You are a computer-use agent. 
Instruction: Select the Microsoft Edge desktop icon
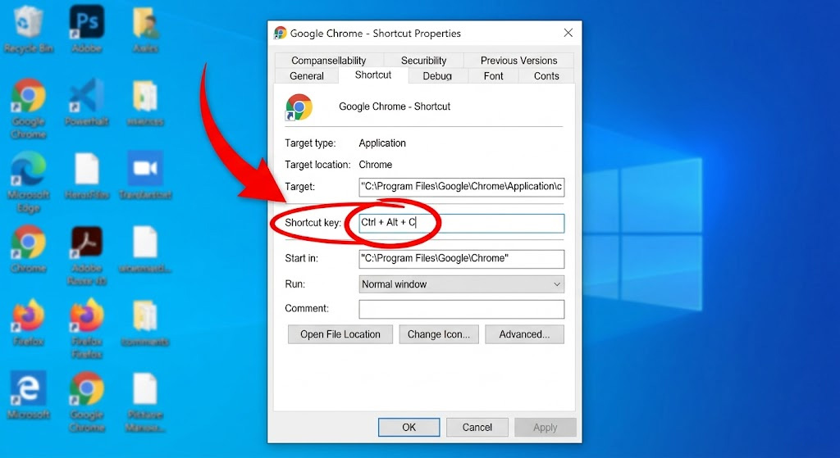(29, 169)
